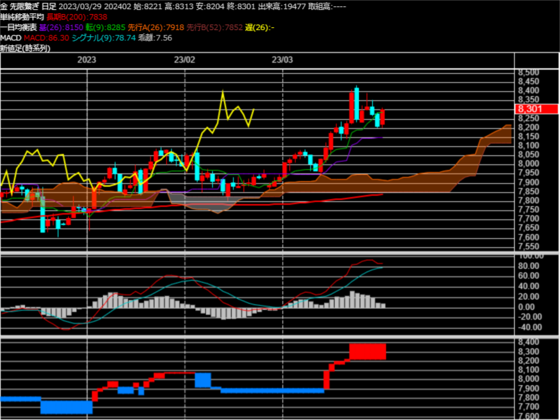Click the 80.00 MACD axis label
This screenshot has height=420, width=560.
pyautogui.click(x=529, y=265)
